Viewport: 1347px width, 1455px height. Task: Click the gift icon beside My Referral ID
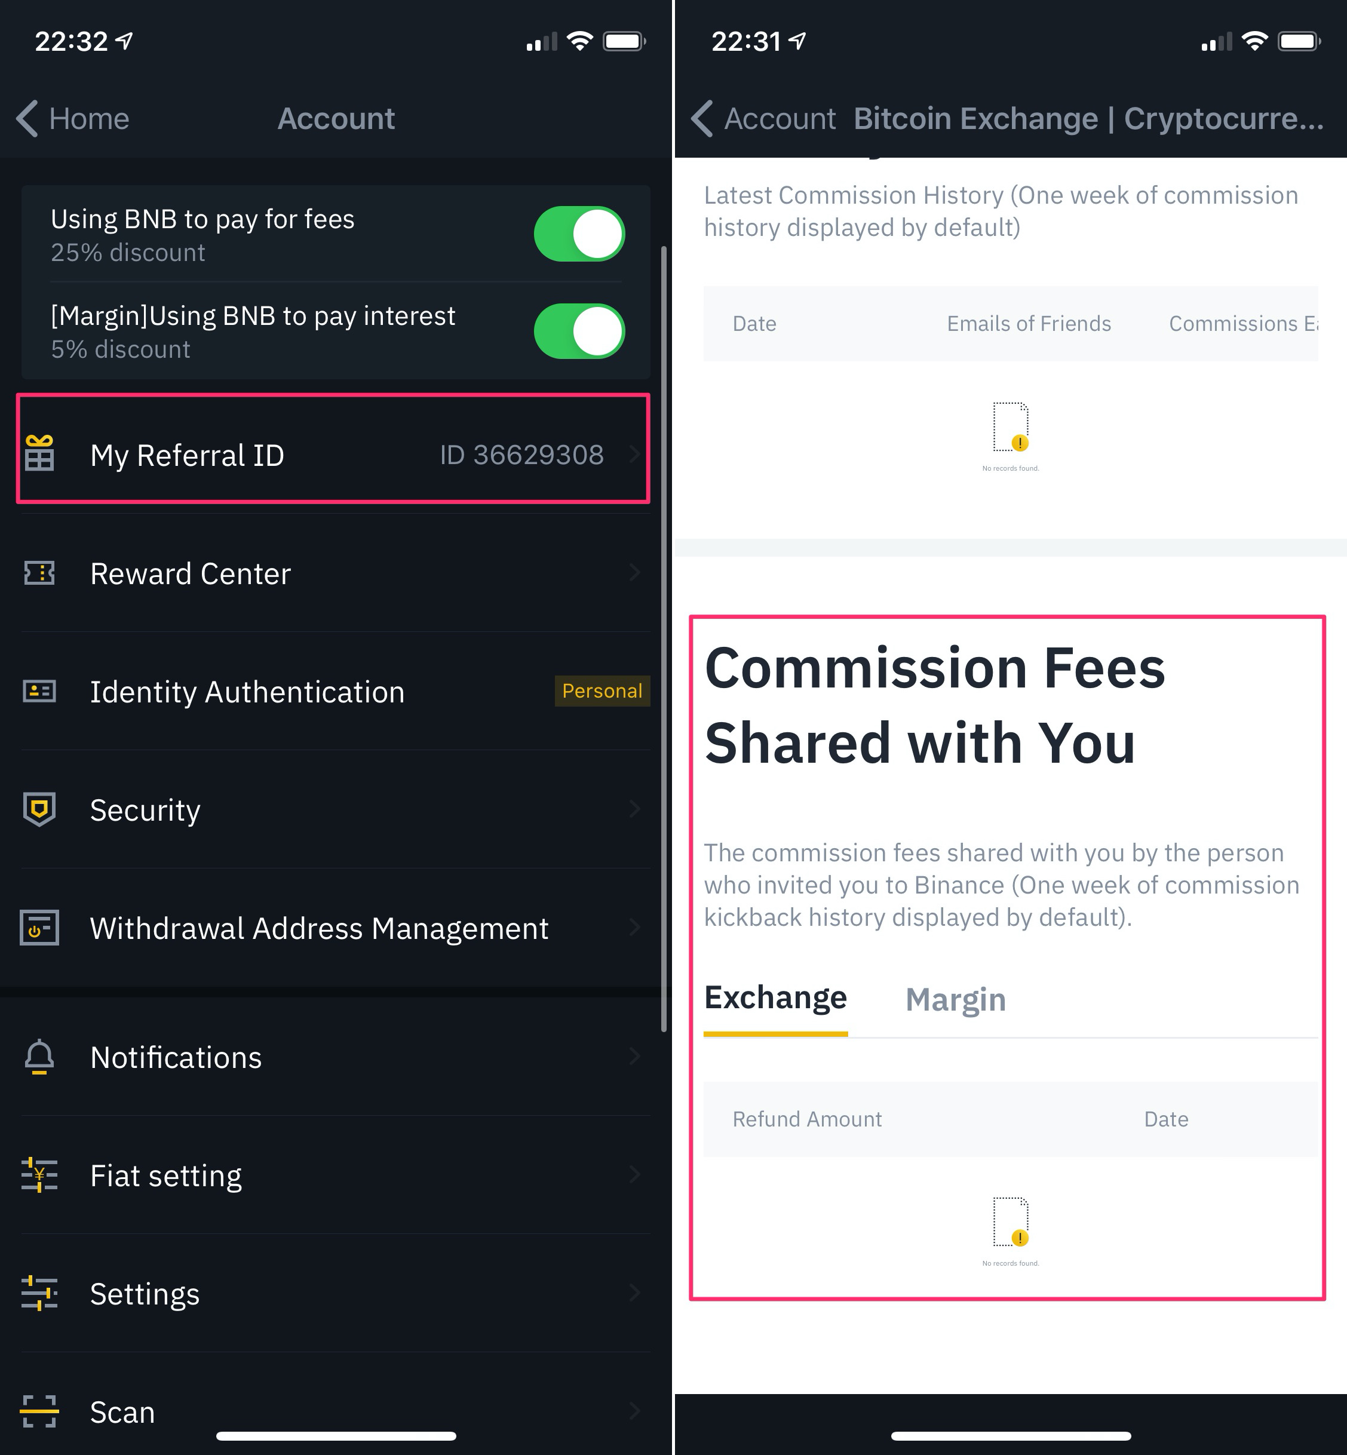39,453
